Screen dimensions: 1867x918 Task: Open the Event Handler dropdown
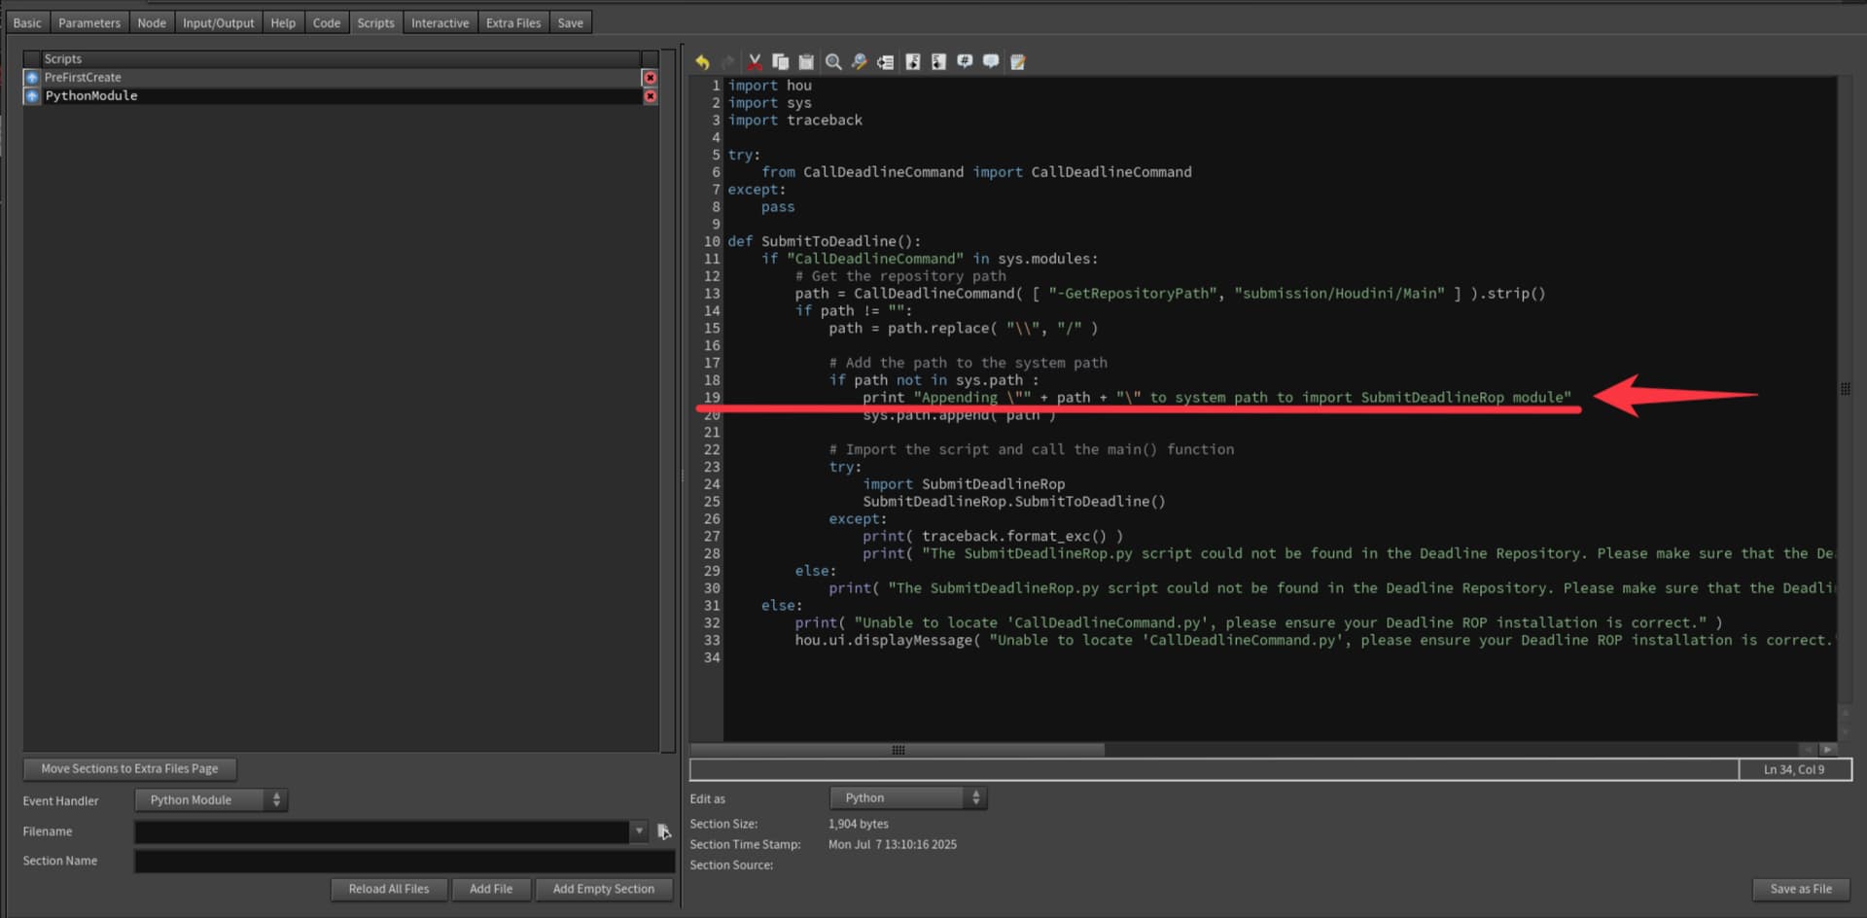(211, 800)
